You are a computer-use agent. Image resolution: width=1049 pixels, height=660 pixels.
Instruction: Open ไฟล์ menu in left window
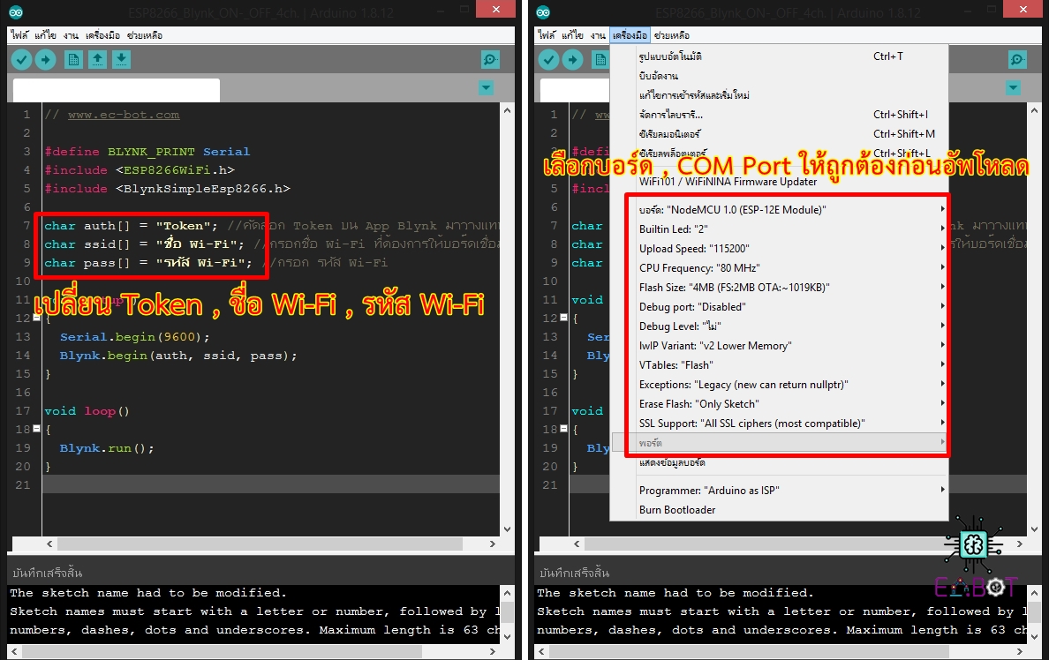19,34
